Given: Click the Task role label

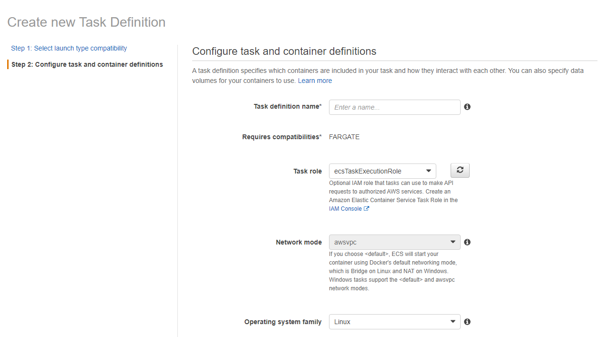Looking at the screenshot, I should pyautogui.click(x=308, y=171).
